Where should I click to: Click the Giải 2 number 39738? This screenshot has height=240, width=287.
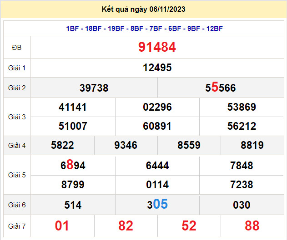(94, 88)
